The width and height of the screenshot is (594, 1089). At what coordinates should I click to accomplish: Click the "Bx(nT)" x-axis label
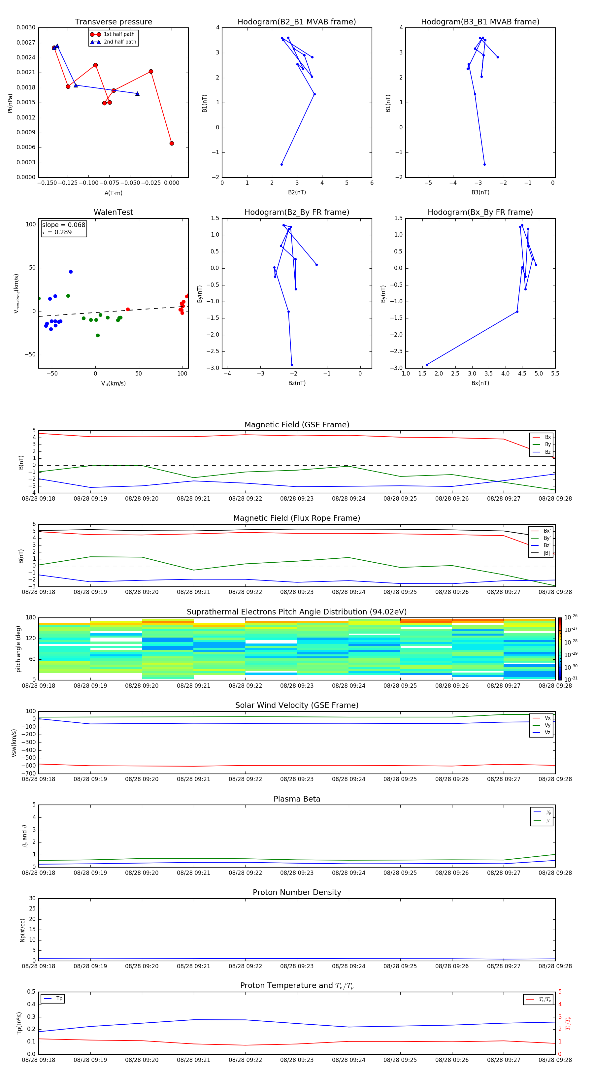pos(480,383)
